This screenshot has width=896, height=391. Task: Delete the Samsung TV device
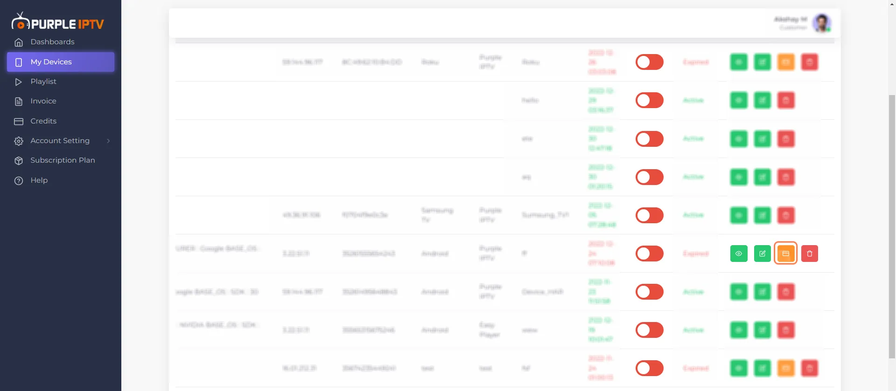[x=786, y=215]
